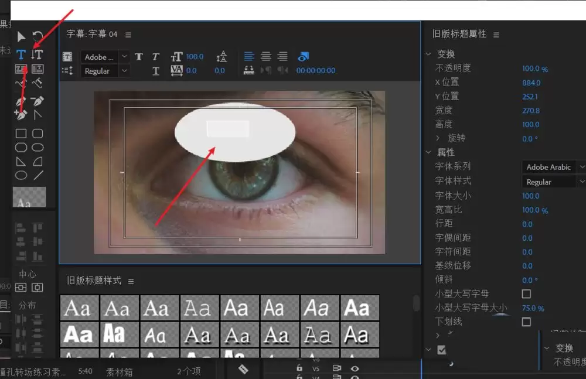
Task: Enable the 下划线 underline checkbox
Action: pyautogui.click(x=526, y=322)
